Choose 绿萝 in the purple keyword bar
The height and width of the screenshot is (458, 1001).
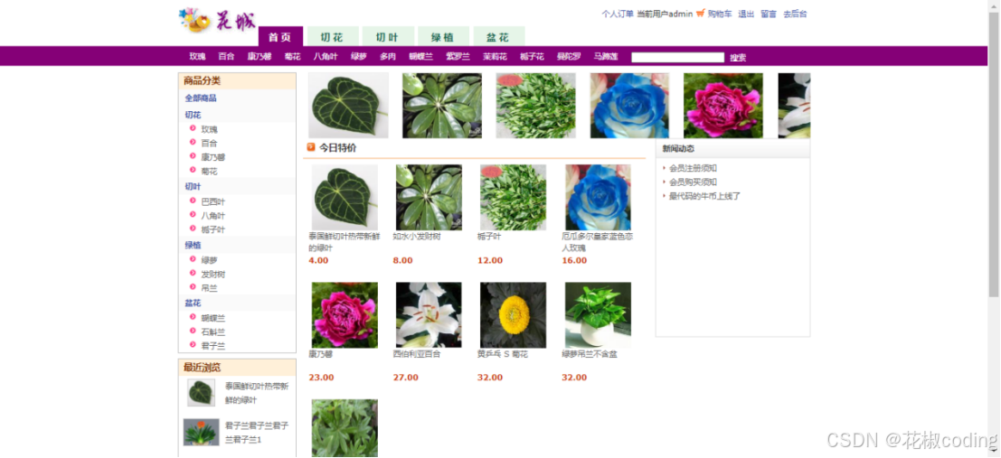tap(359, 57)
